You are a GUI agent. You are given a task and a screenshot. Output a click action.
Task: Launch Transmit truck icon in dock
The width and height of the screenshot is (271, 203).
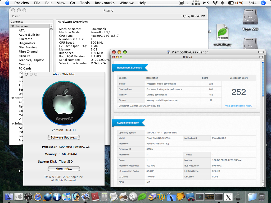coord(152,197)
